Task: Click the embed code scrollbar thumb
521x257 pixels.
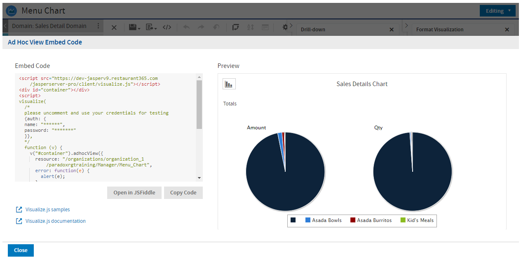Action: (x=199, y=105)
